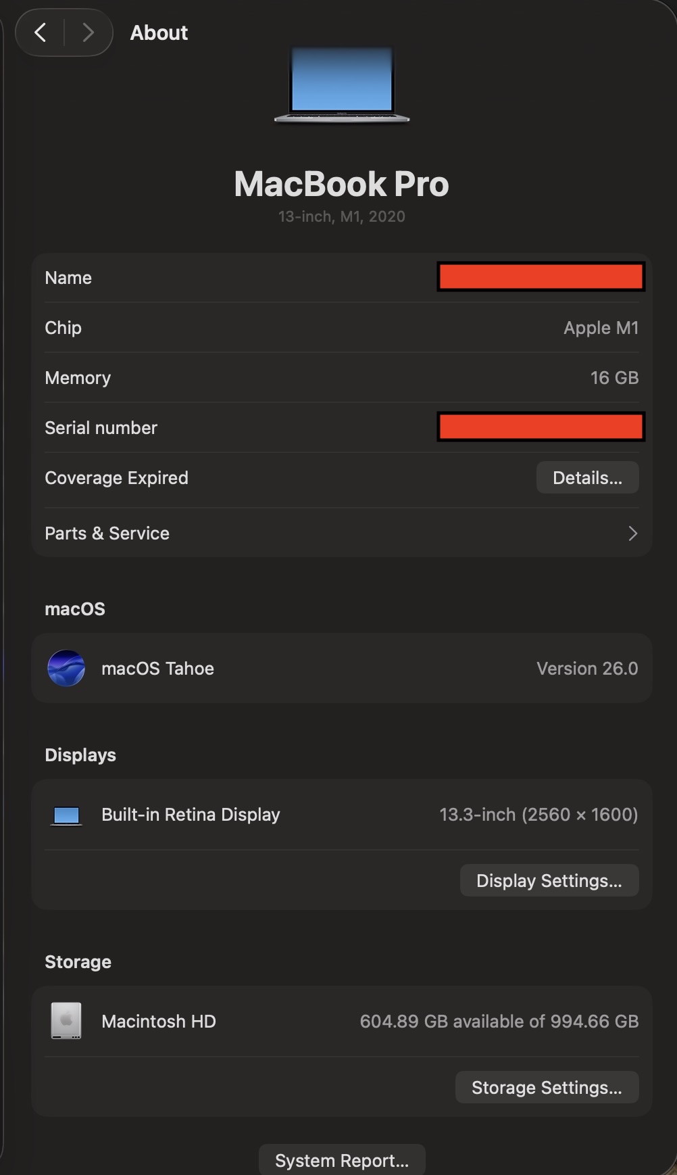
Task: Click the redacted Serial number value
Action: pyautogui.click(x=541, y=427)
